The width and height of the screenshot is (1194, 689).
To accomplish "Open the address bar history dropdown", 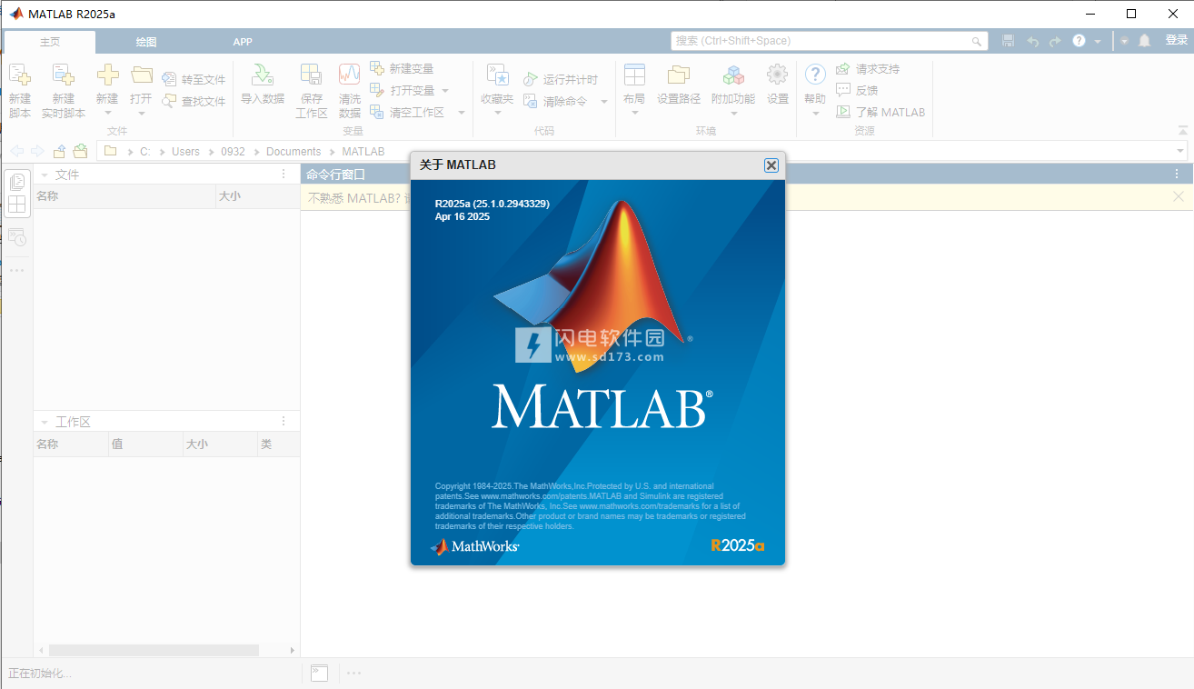I will 1180,151.
